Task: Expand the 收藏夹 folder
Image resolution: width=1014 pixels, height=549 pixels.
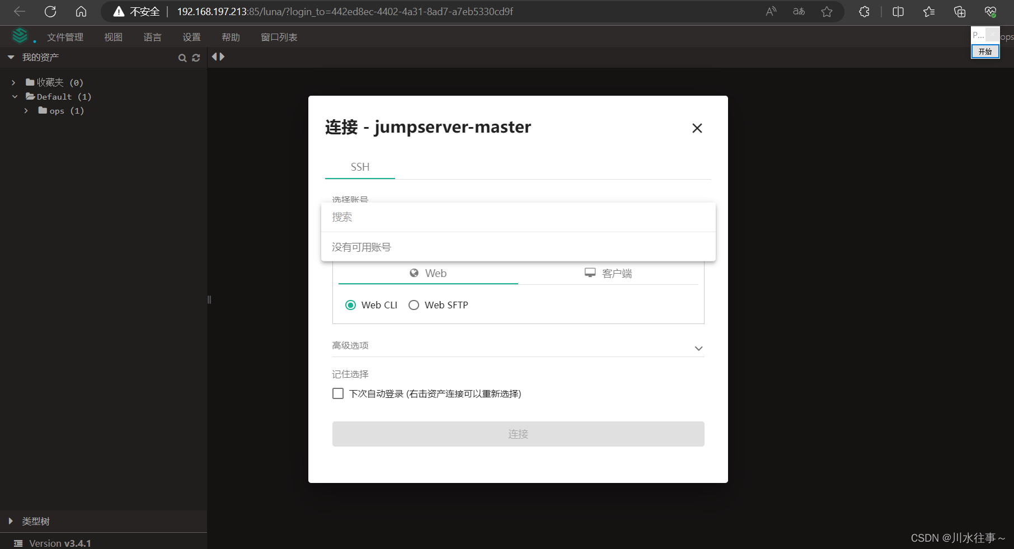Action: point(13,82)
